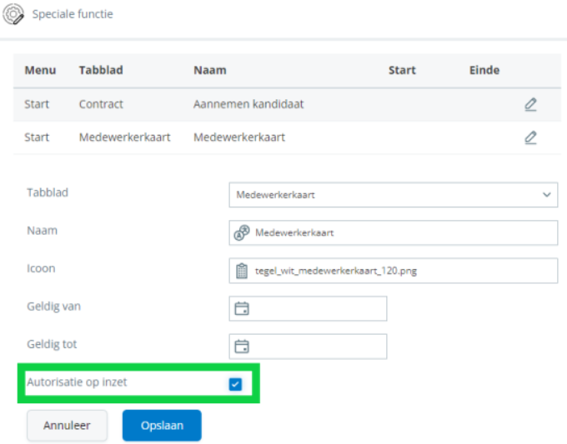Click in the Naam text field
This screenshot has height=444, width=567.
point(400,233)
